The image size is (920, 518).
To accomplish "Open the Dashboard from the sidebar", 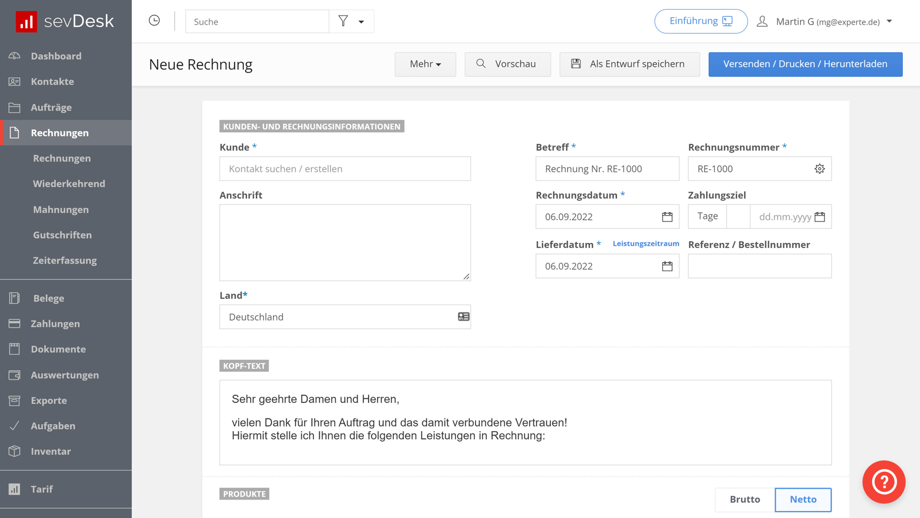I will [x=56, y=56].
